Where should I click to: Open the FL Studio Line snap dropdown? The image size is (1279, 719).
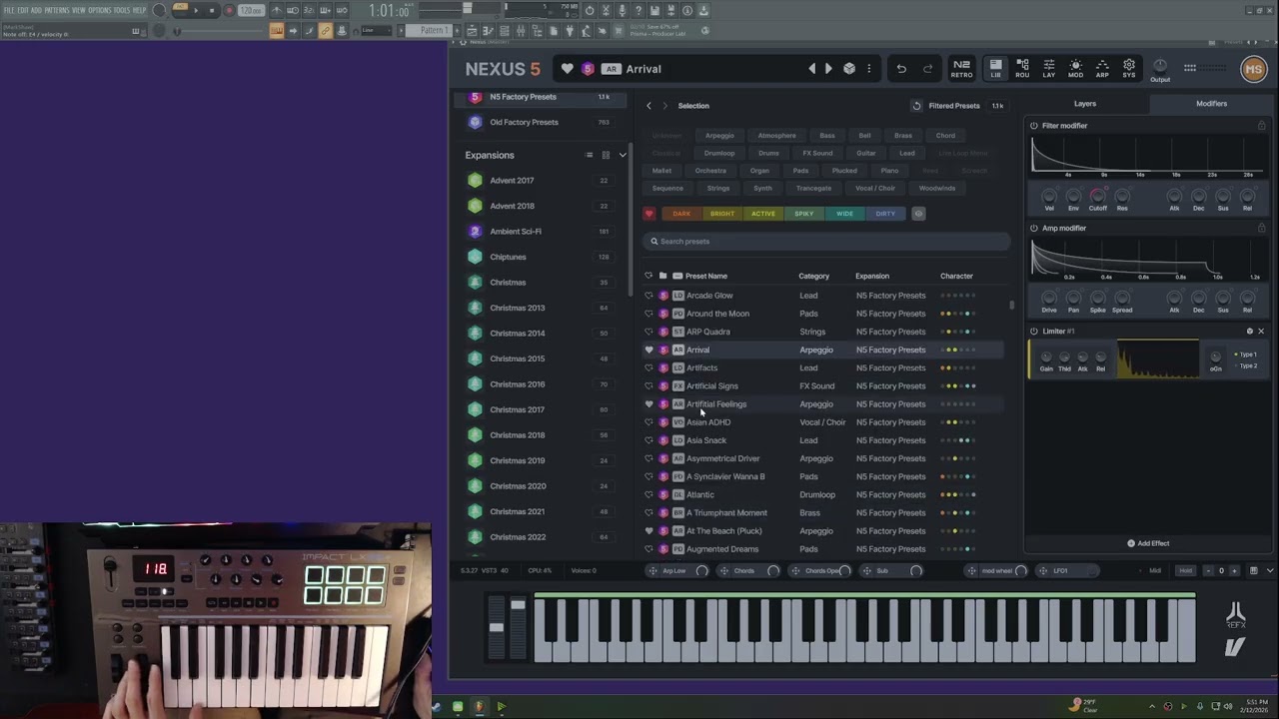pos(376,31)
